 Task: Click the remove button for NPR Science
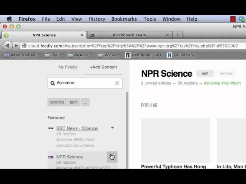click(226, 73)
